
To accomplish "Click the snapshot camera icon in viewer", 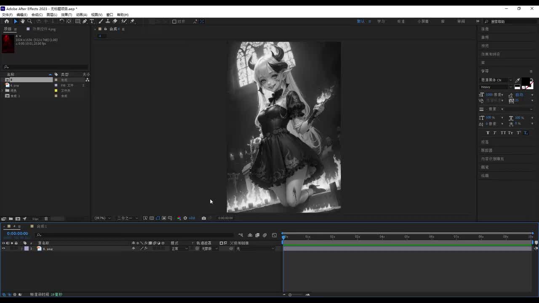I will [204, 218].
